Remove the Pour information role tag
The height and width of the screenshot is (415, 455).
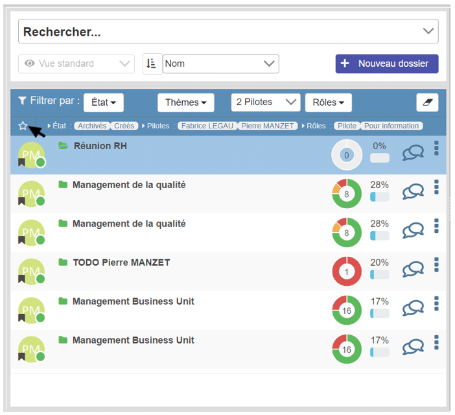(391, 126)
